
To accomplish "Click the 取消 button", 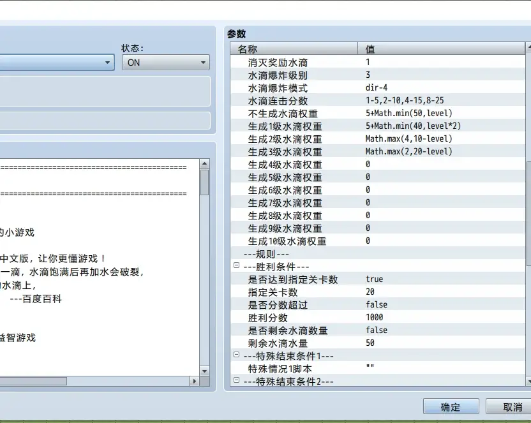I will [510, 406].
